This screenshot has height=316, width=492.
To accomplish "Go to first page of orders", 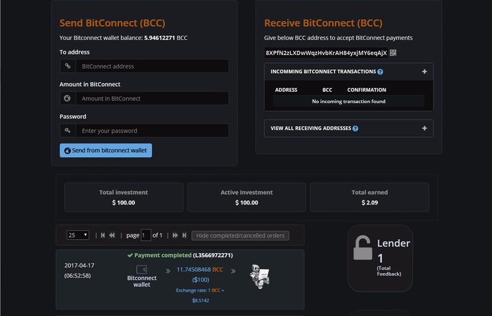I will pos(102,235).
